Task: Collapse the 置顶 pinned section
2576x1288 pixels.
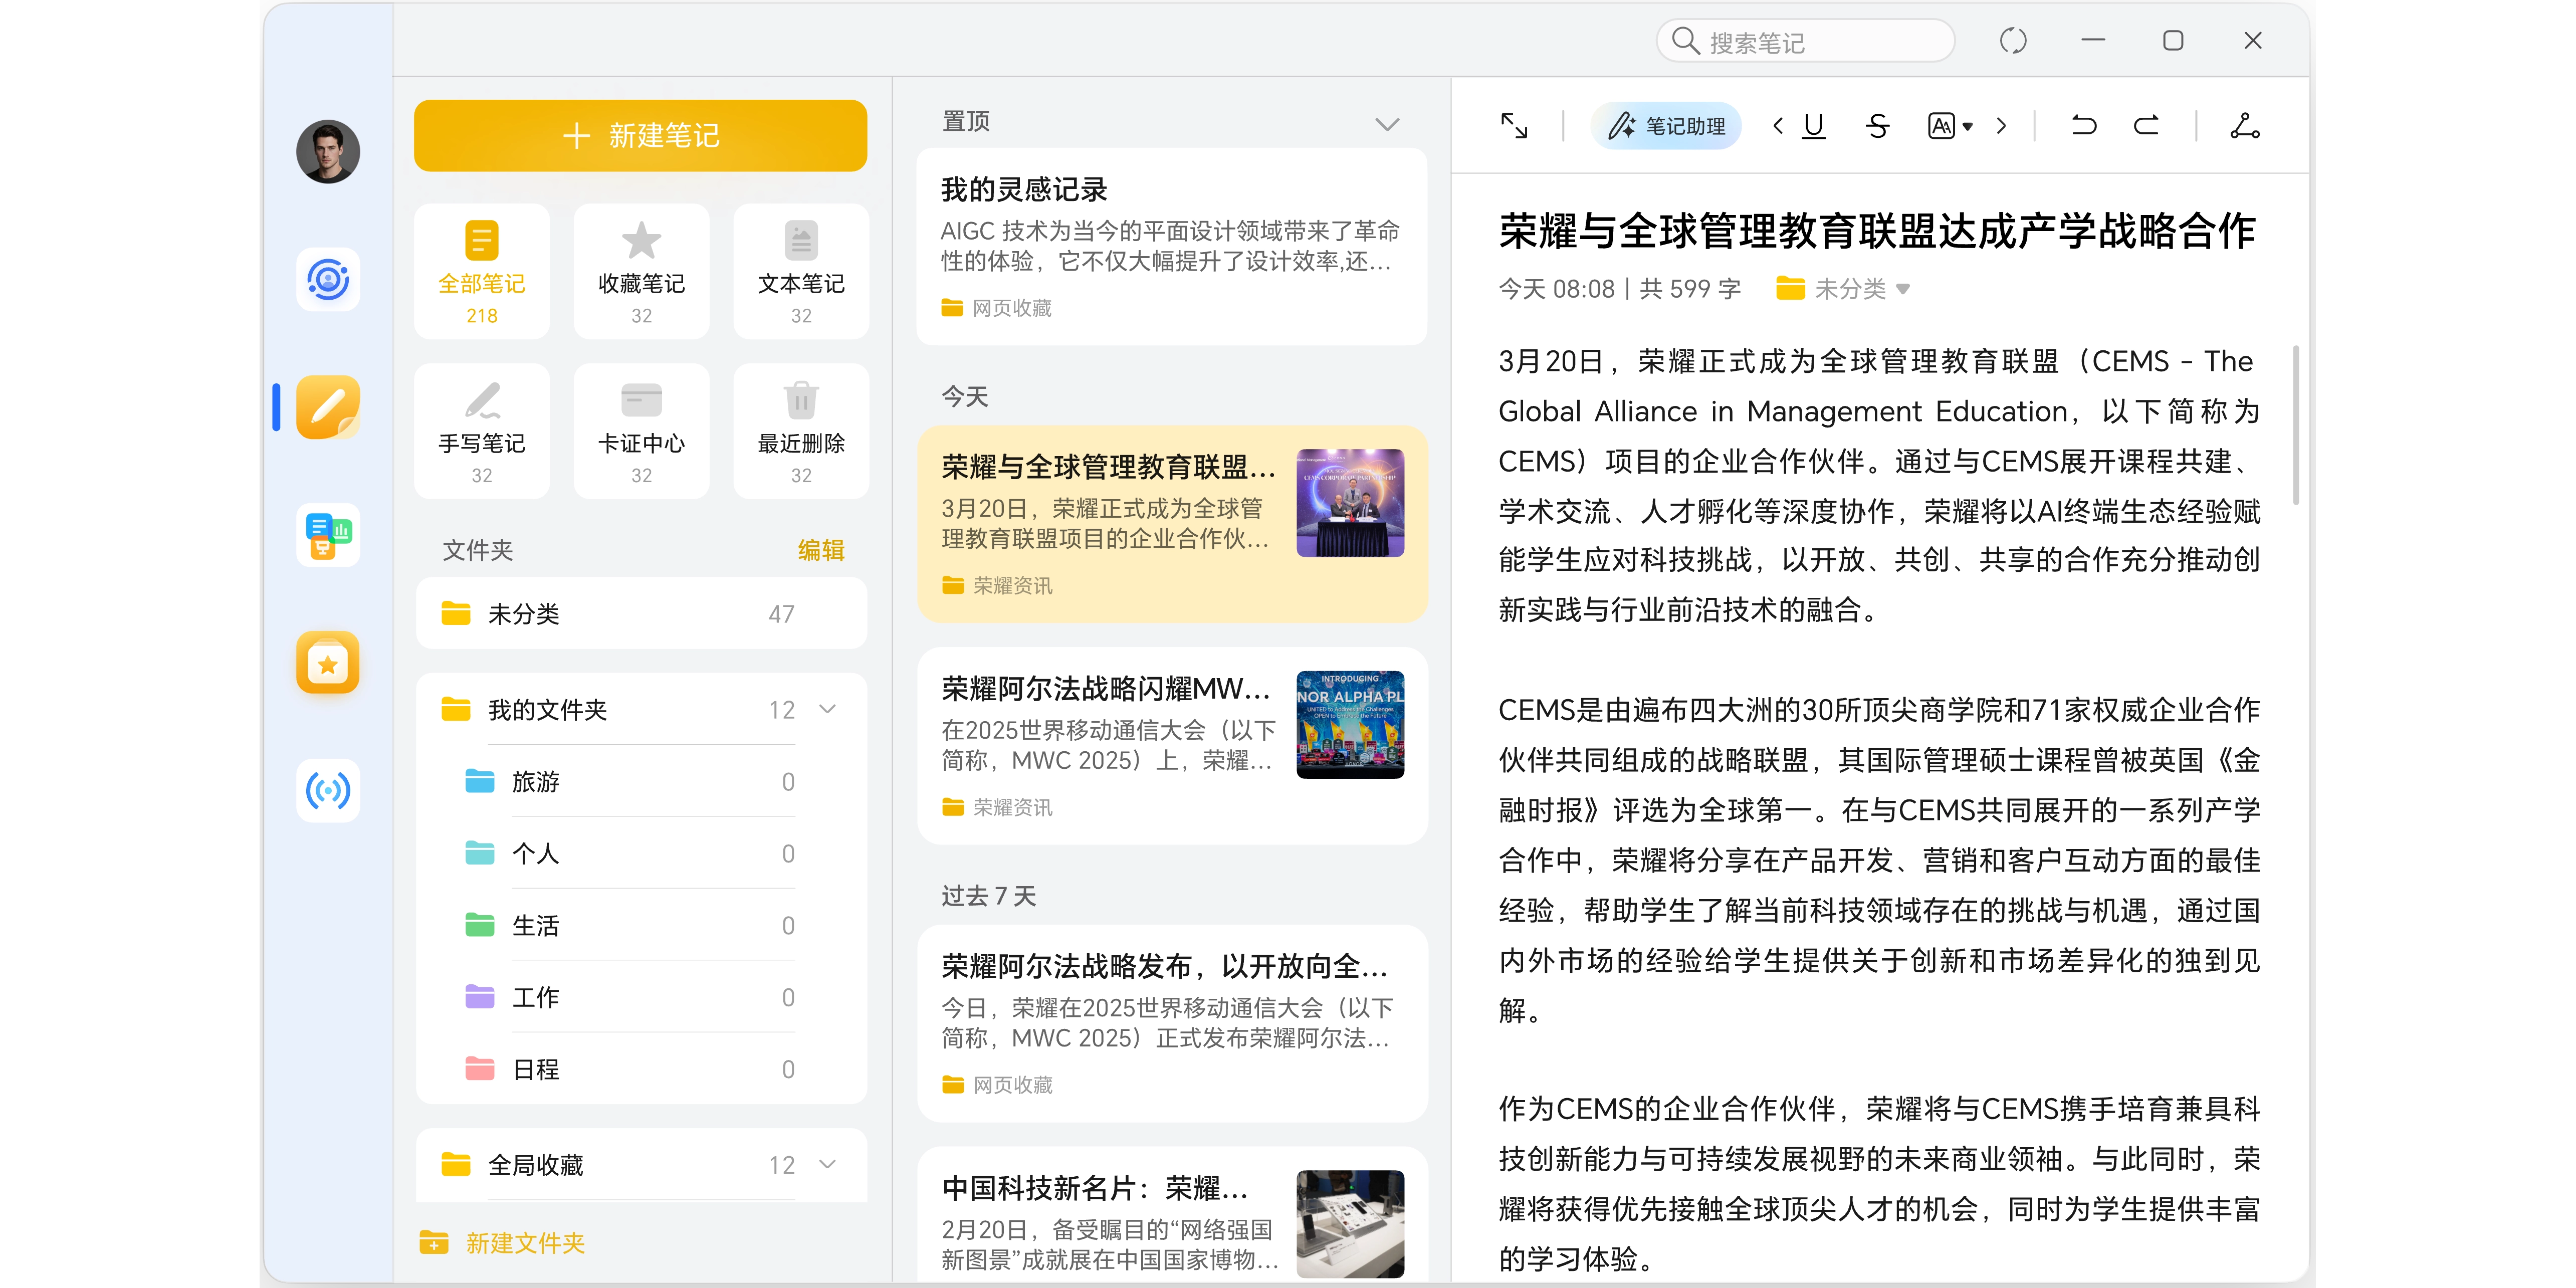Action: 1386,124
